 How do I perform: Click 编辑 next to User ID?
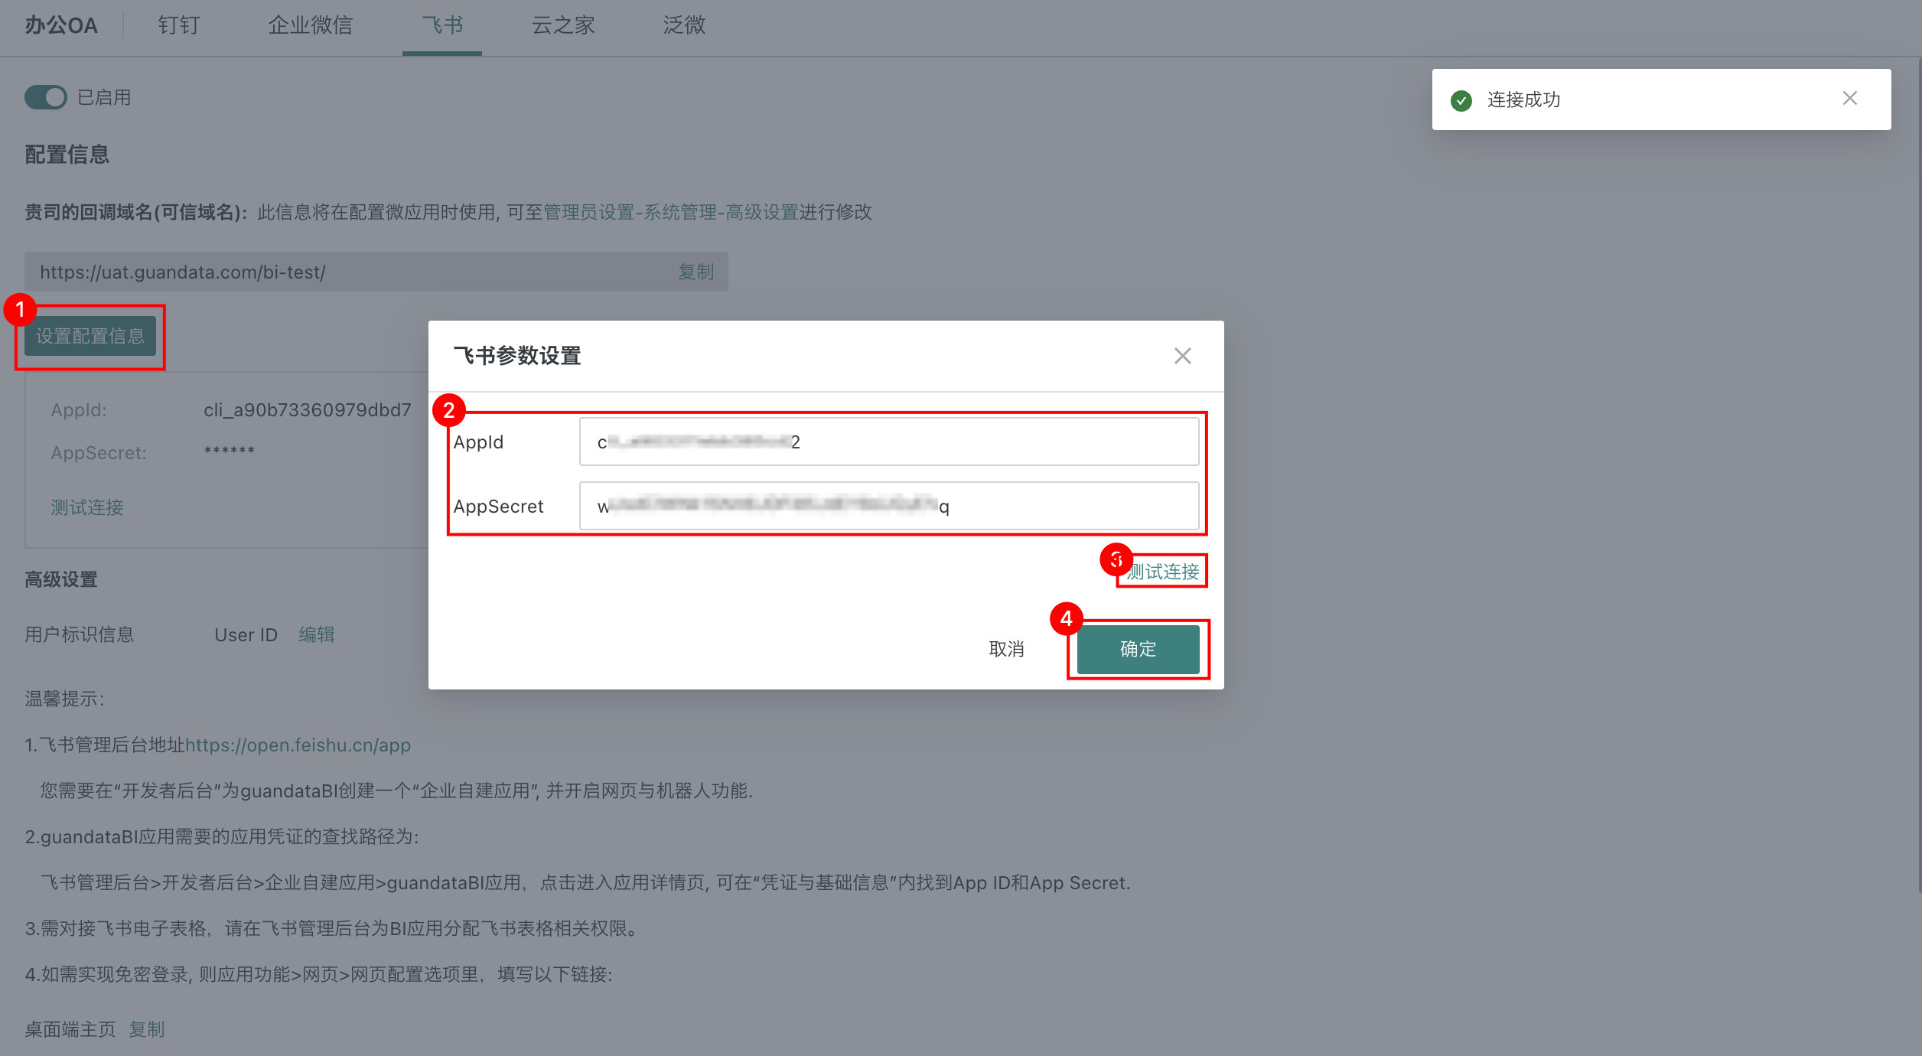pyautogui.click(x=316, y=634)
